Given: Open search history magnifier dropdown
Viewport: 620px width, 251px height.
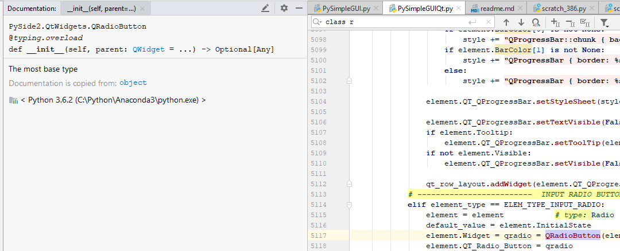Looking at the screenshot, I should [x=318, y=22].
